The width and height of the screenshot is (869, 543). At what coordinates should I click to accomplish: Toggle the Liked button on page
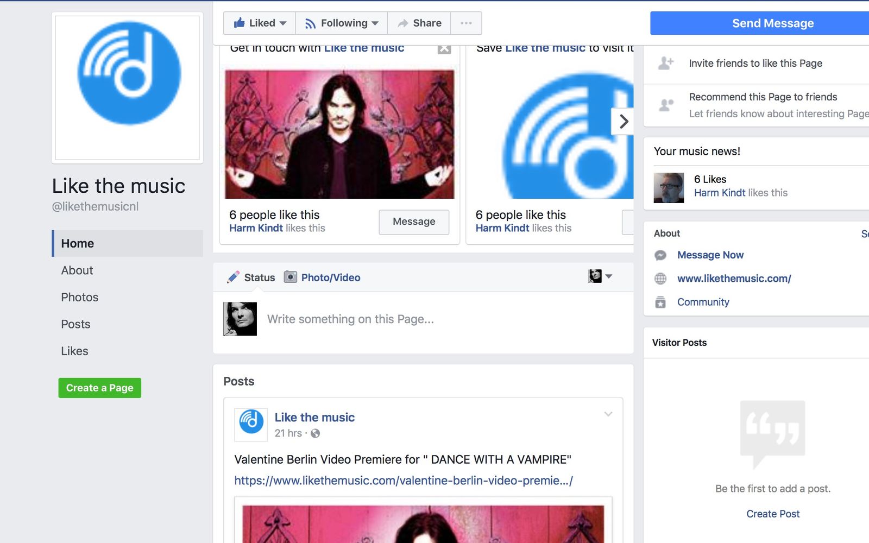[260, 23]
